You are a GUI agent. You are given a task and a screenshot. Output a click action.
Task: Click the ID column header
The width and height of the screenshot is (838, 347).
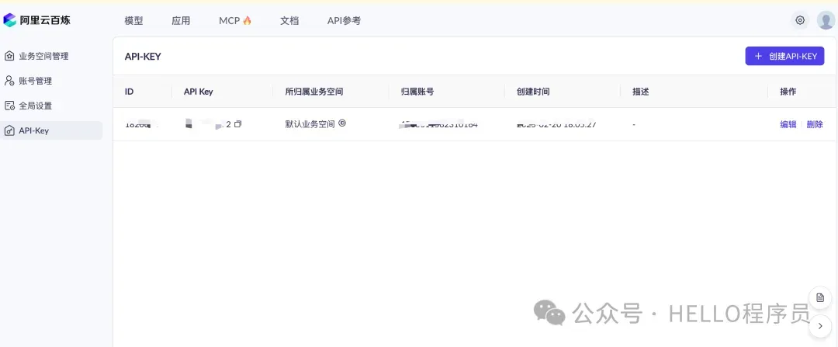pos(129,92)
